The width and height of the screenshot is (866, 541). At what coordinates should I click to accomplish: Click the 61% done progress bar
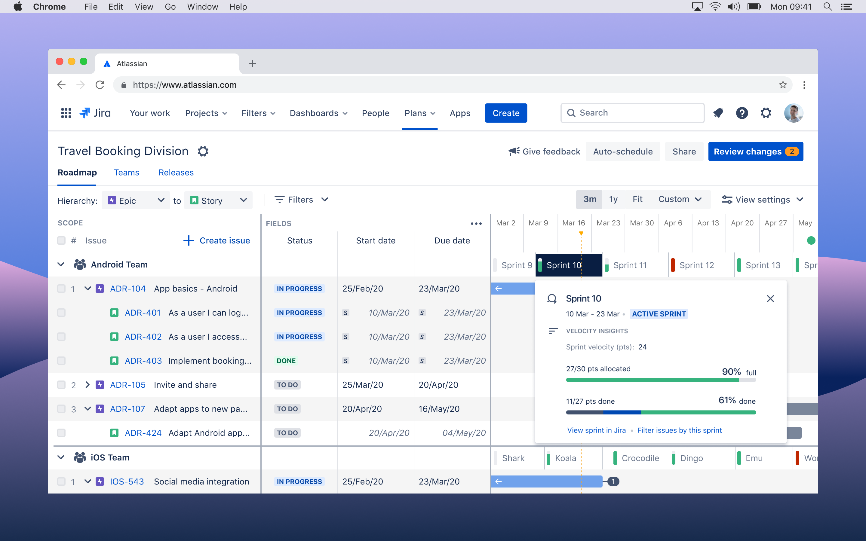(661, 412)
